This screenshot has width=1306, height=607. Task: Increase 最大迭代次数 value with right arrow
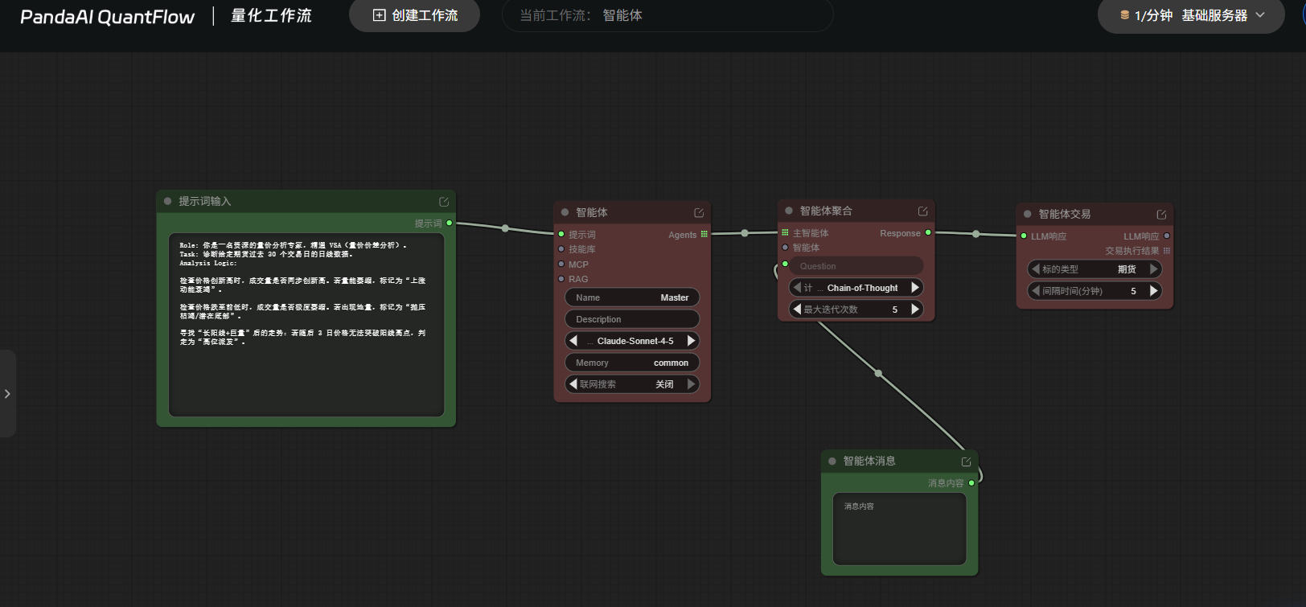point(914,310)
